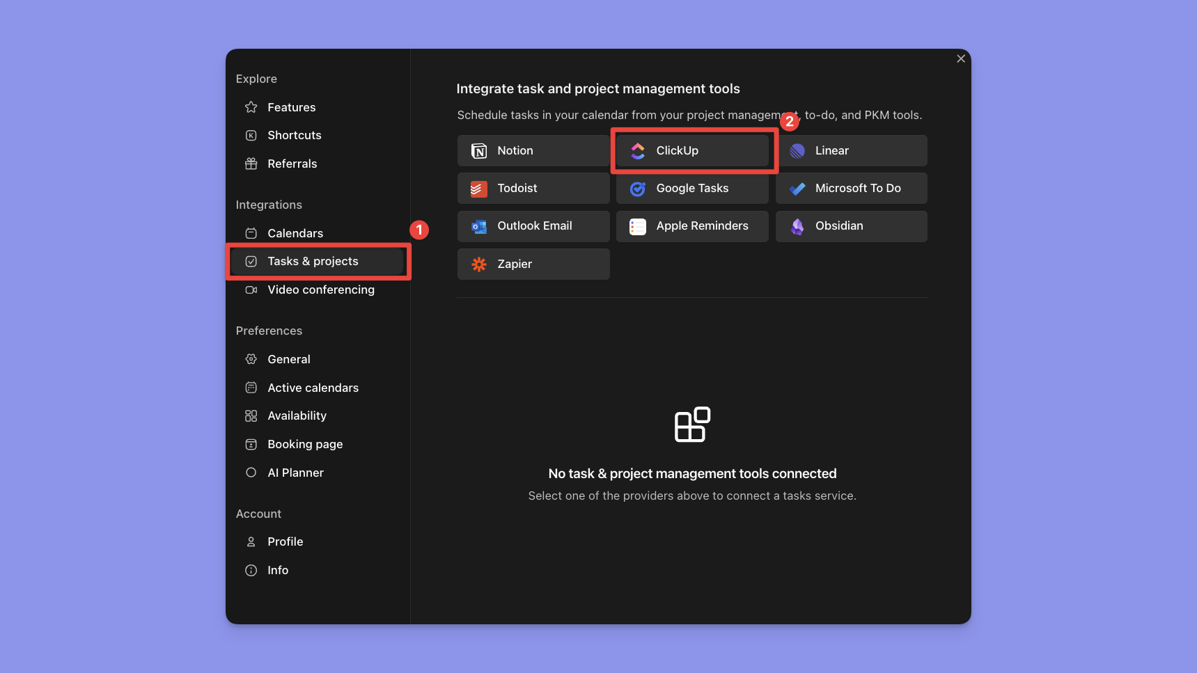Image resolution: width=1197 pixels, height=673 pixels.
Task: Open Availability preferences
Action: click(318, 415)
